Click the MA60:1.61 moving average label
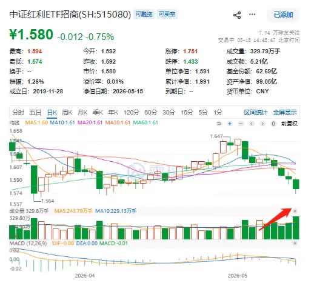This screenshot has width=314, height=283. [145, 122]
